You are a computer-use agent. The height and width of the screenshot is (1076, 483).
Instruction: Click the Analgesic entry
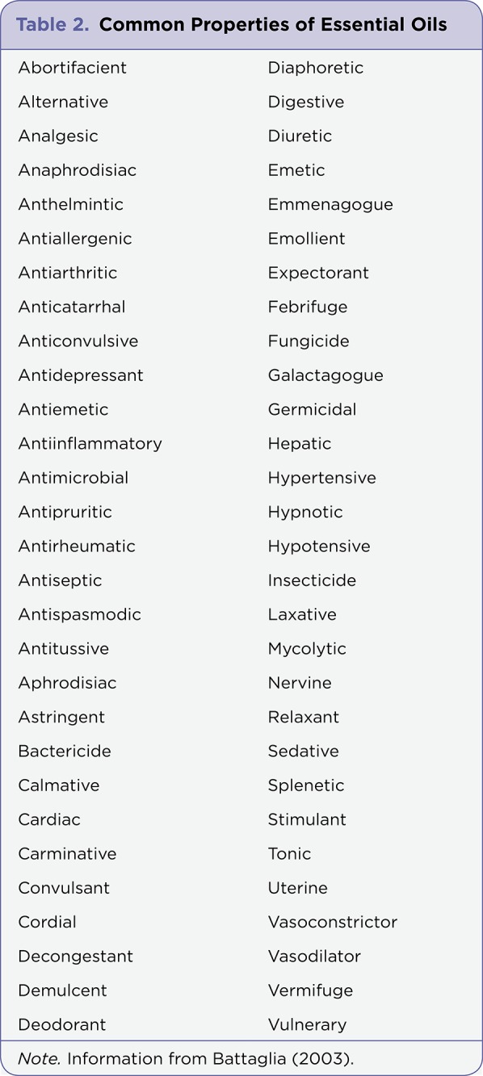(x=58, y=136)
